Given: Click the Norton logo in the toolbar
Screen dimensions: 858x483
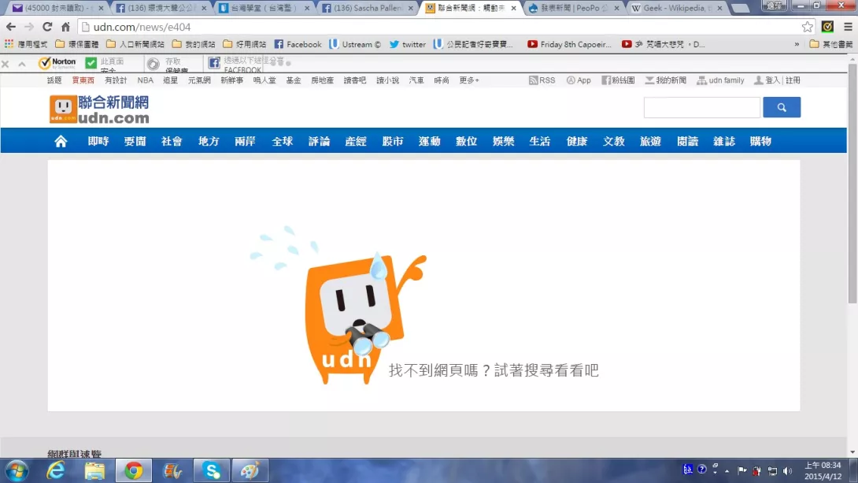Looking at the screenshot, I should 57,63.
